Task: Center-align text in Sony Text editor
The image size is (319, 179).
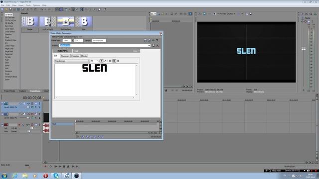Action: (x=114, y=61)
